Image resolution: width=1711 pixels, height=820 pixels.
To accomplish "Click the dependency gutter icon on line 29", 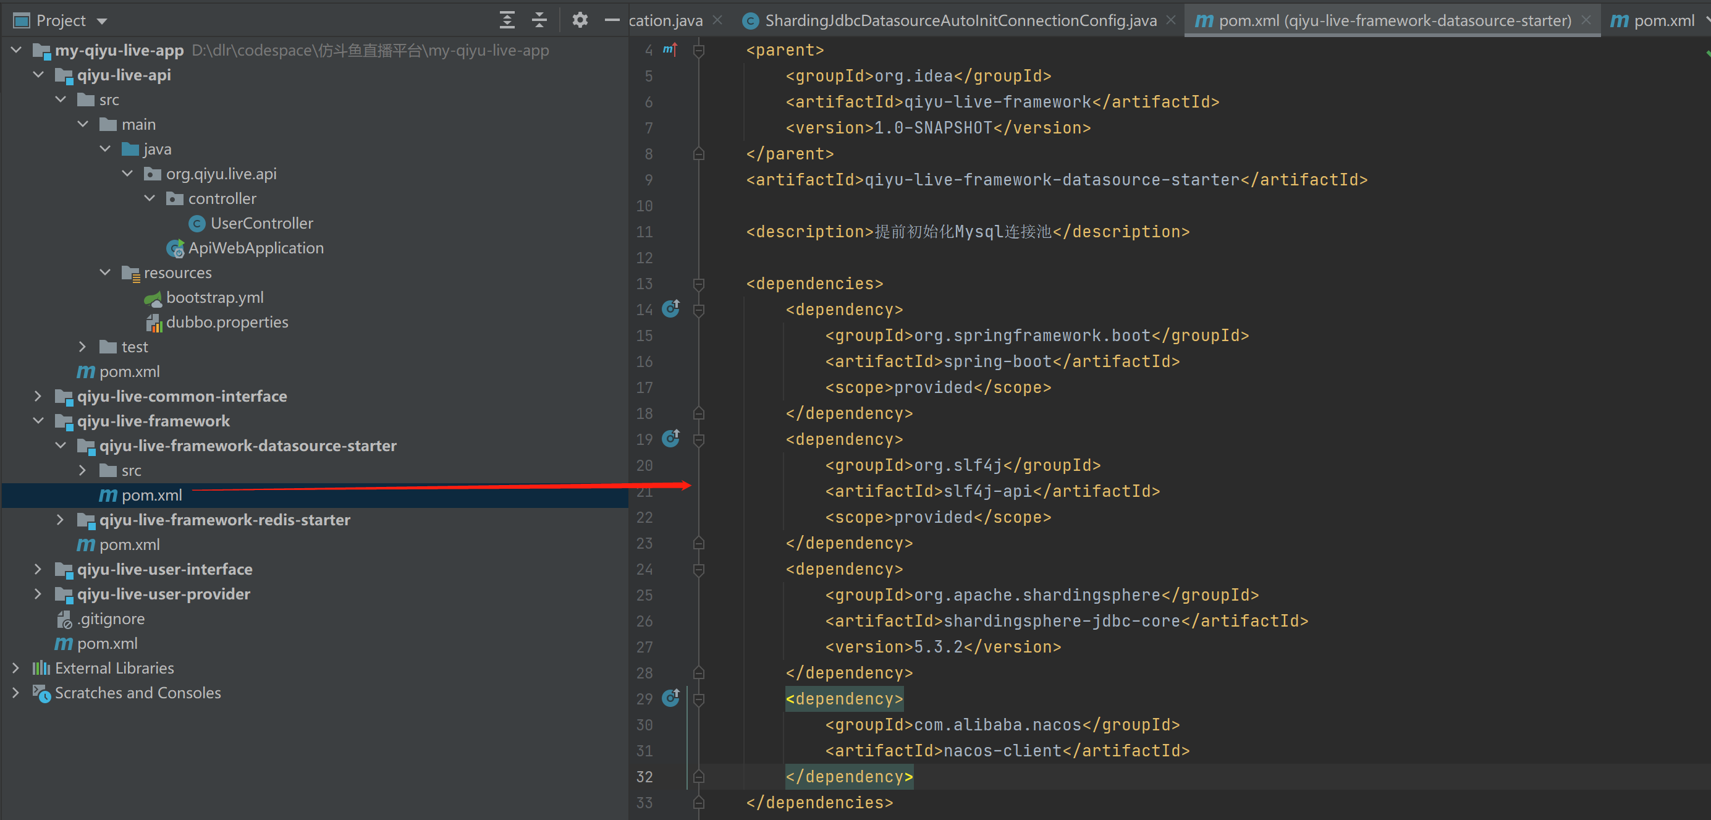I will [671, 698].
